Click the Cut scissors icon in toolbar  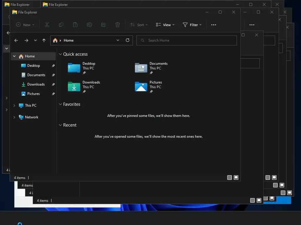[x=47, y=25]
